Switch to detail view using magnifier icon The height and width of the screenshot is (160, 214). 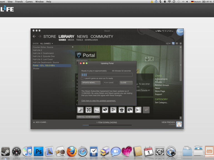pyautogui.click(x=173, y=43)
